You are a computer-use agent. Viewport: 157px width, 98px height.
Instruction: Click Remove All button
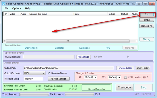[147, 26]
